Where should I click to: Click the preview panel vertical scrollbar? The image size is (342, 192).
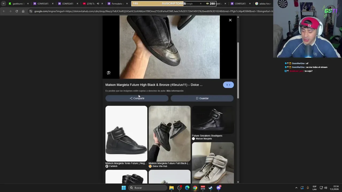[x=238, y=71]
